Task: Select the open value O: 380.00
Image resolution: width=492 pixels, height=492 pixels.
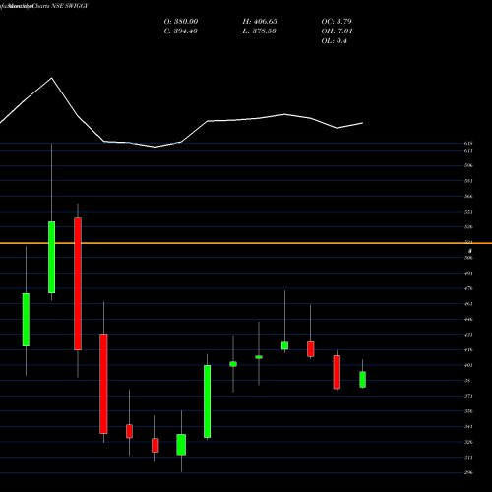Action: (181, 22)
